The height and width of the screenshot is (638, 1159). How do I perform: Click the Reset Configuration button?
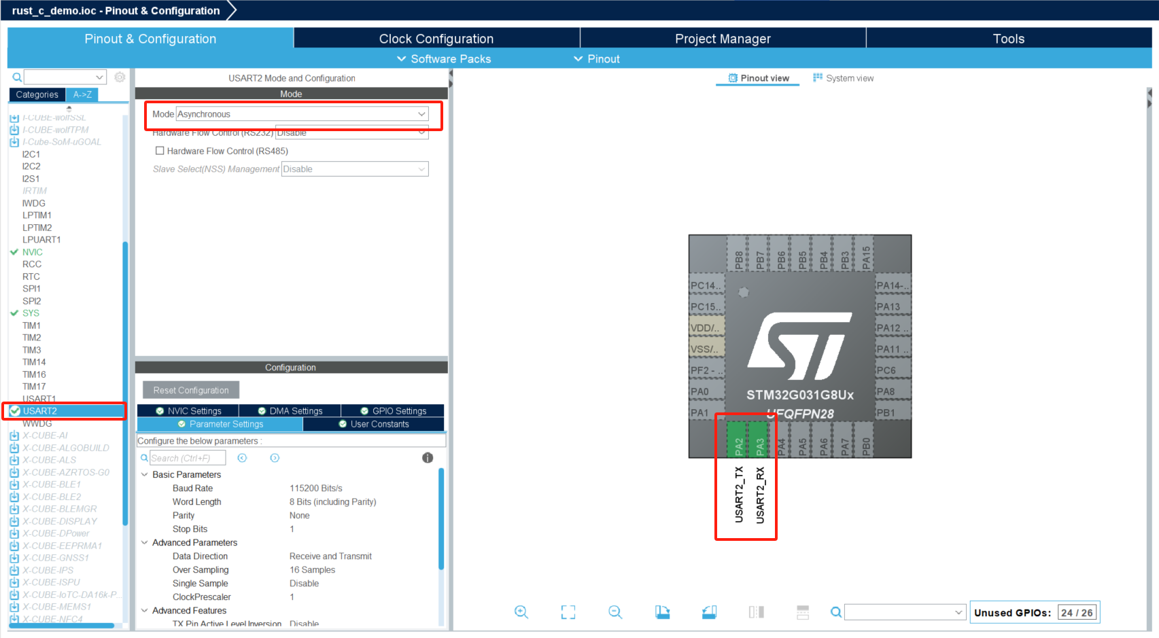click(x=191, y=390)
